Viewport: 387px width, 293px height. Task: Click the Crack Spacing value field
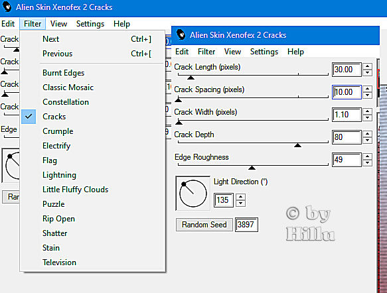(x=347, y=92)
